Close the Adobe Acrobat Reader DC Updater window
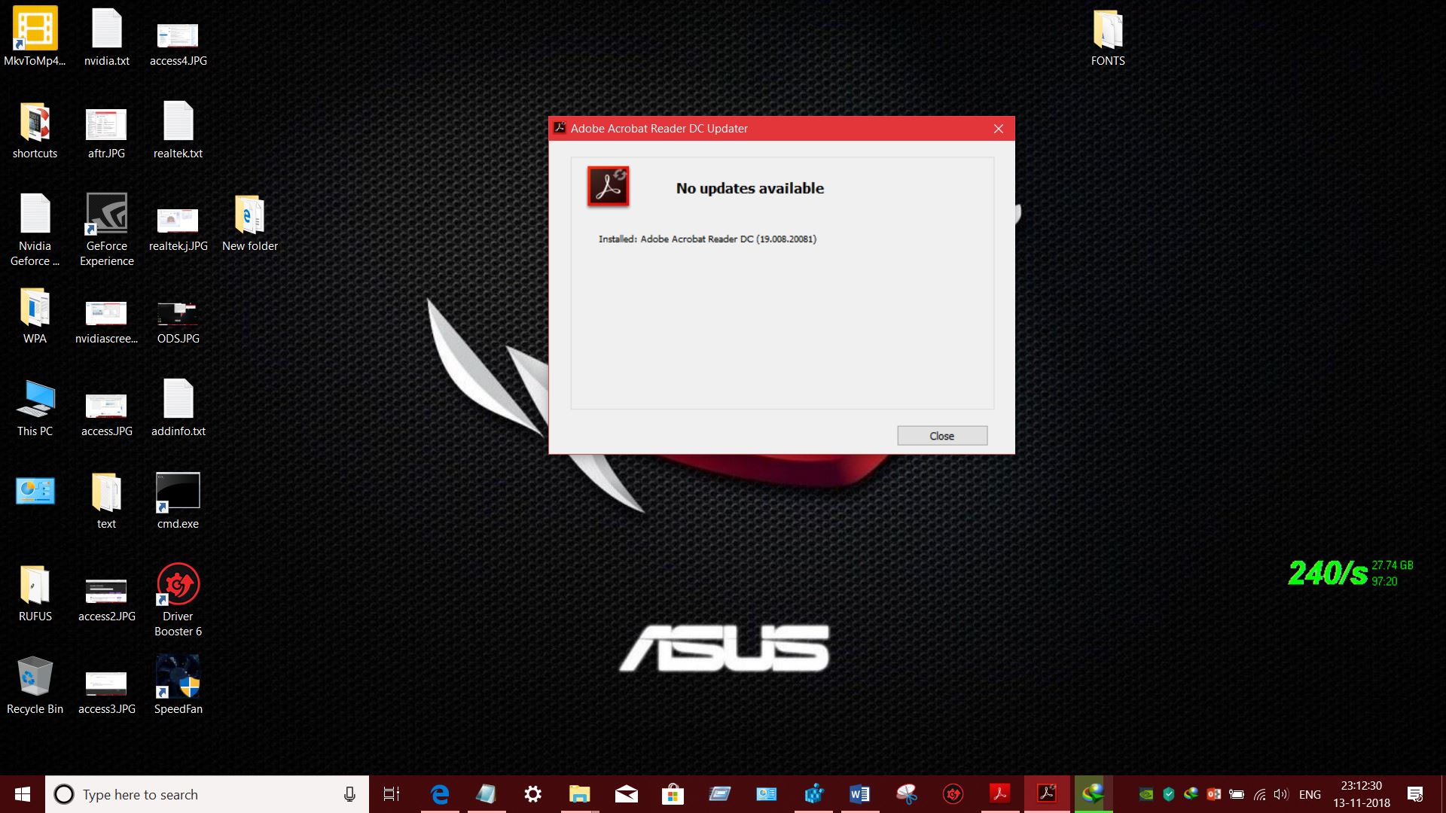 998,129
